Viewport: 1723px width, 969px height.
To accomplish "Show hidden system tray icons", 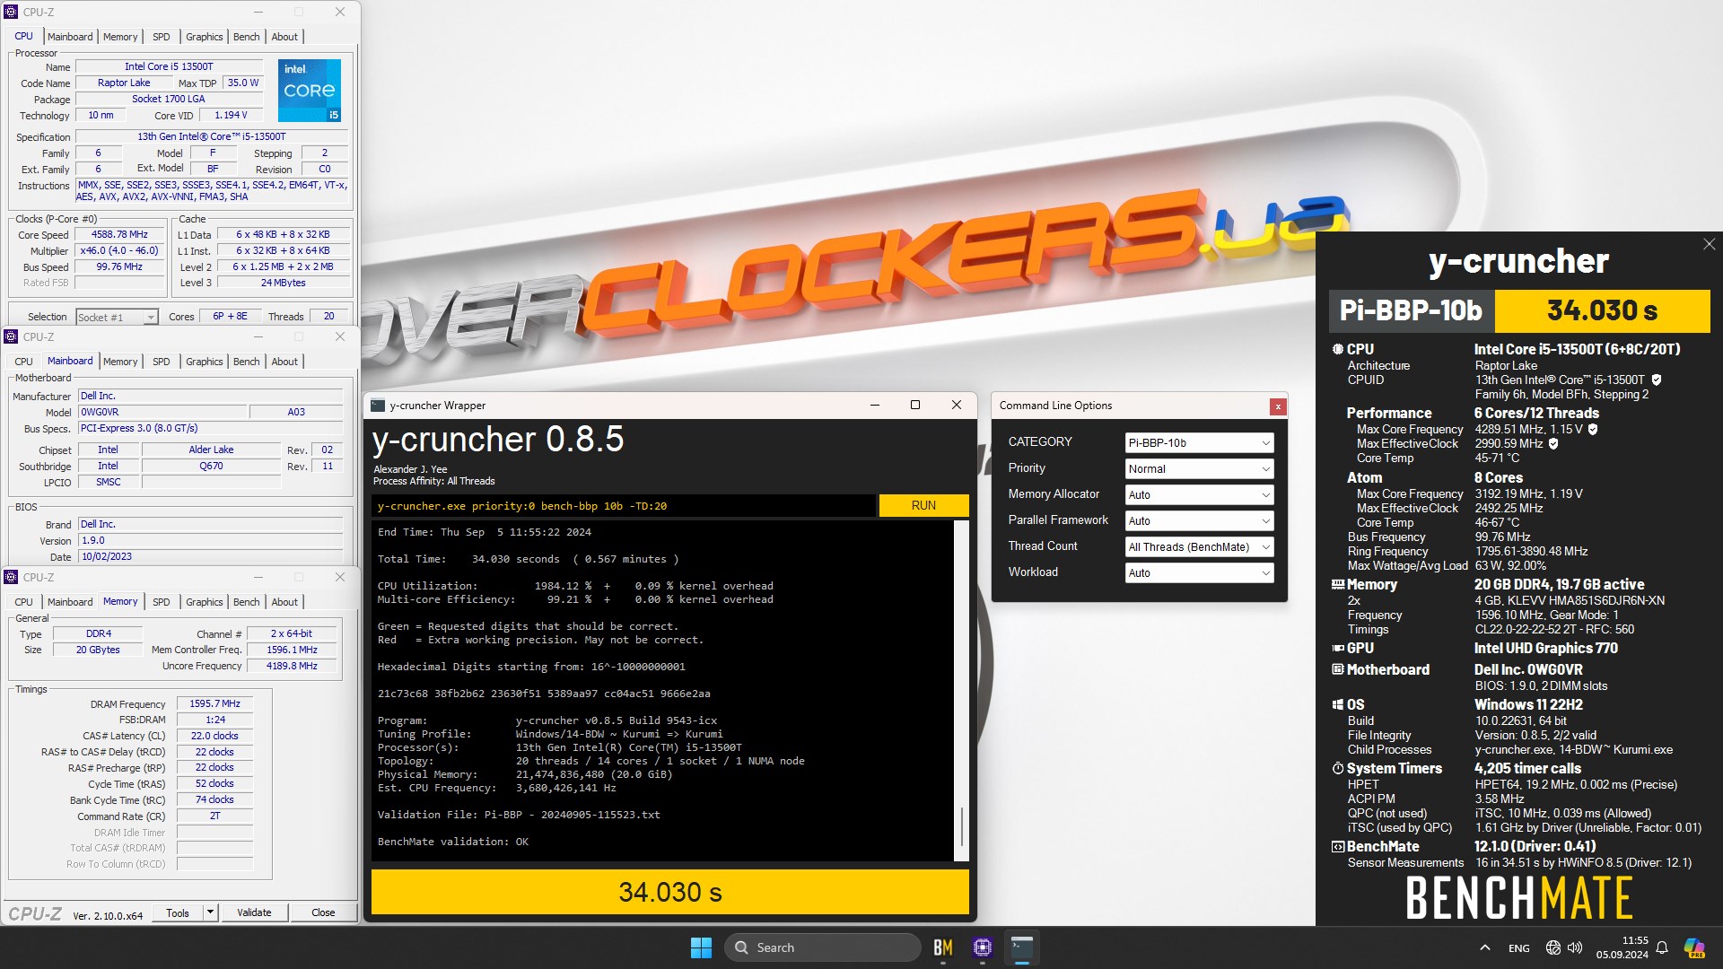I will coord(1485,947).
